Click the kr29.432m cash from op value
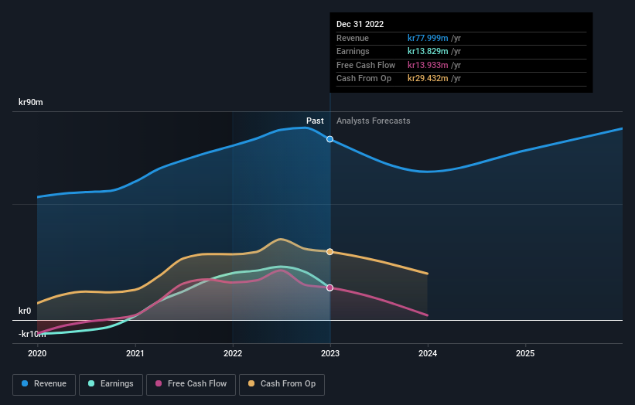 click(428, 79)
